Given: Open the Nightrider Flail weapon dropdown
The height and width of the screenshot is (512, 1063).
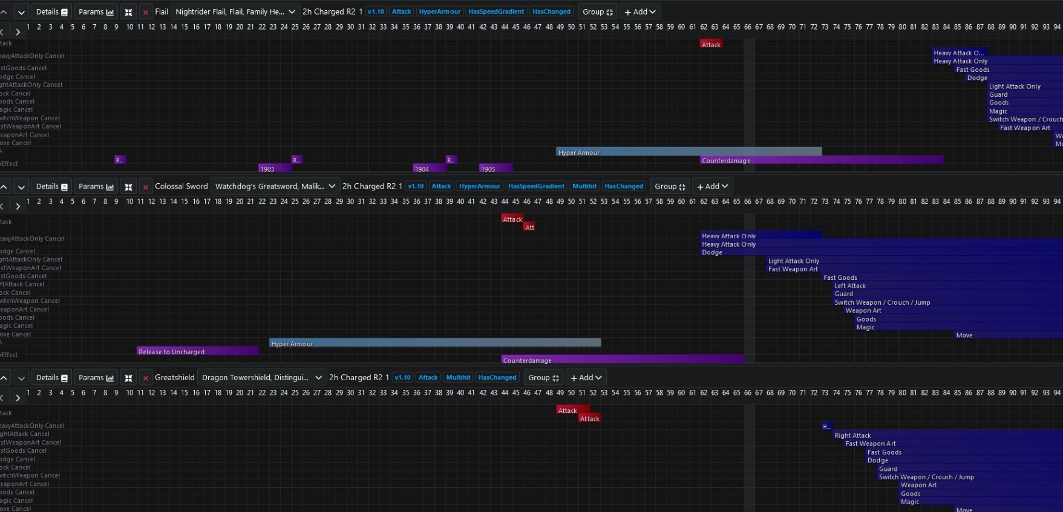Looking at the screenshot, I should 235,12.
